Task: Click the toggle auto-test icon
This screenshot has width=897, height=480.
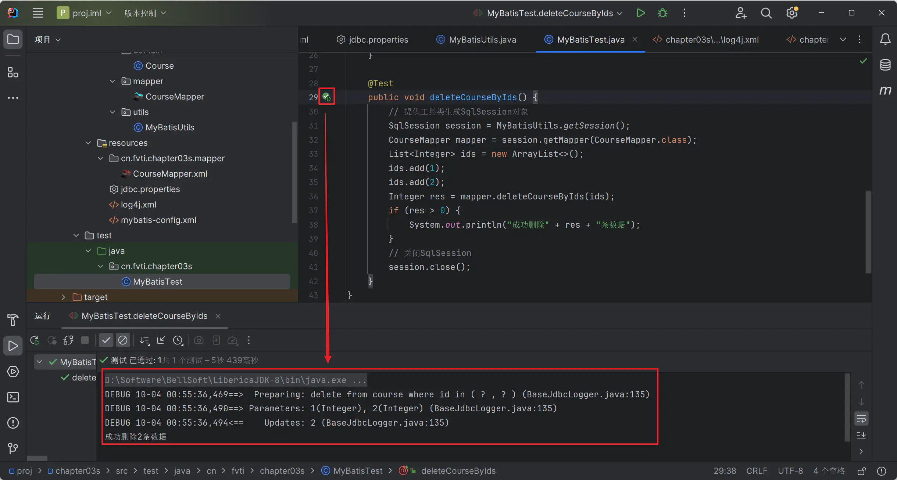Action: pyautogui.click(x=68, y=340)
